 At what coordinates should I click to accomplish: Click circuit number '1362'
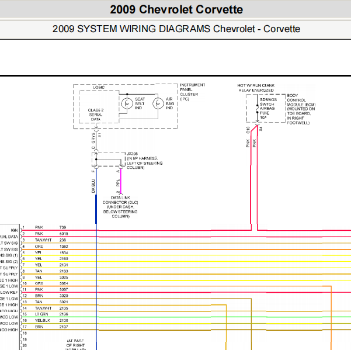[64, 247]
